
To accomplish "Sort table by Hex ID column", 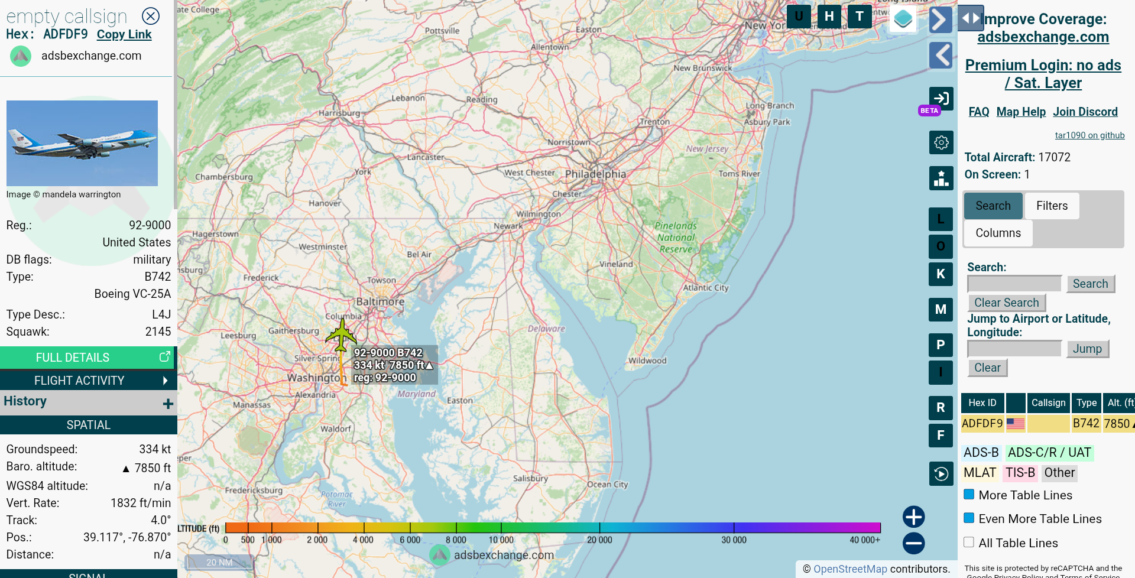I will tap(982, 402).
